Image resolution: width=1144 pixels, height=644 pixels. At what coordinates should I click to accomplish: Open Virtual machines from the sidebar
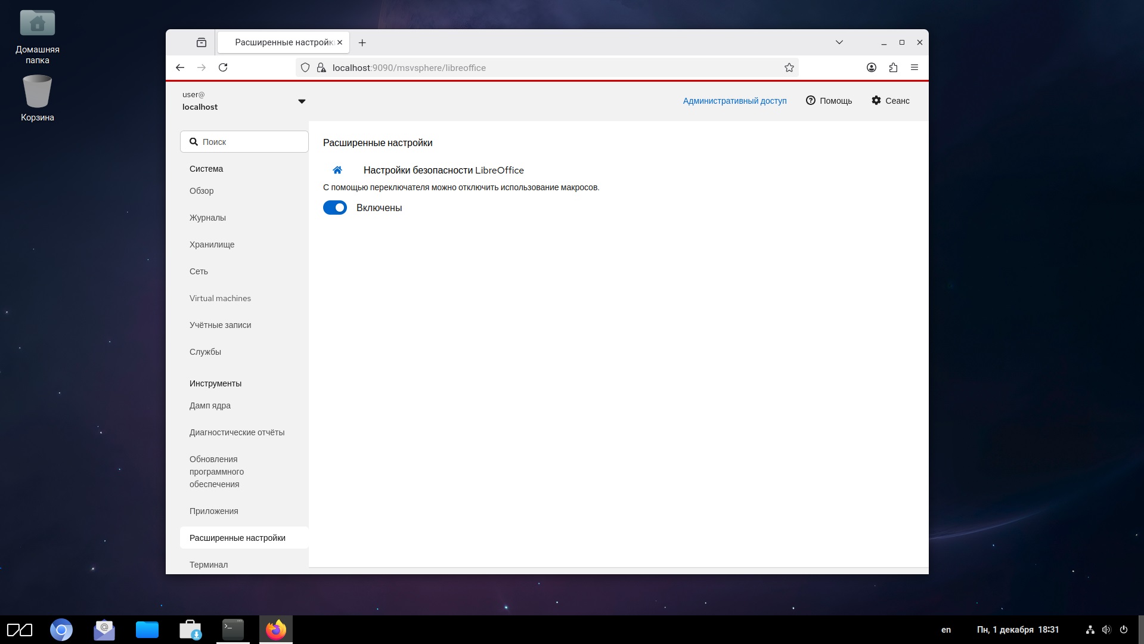pos(220,298)
